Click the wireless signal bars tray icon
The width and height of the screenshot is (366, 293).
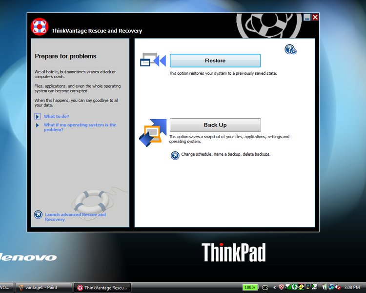pyautogui.click(x=288, y=287)
